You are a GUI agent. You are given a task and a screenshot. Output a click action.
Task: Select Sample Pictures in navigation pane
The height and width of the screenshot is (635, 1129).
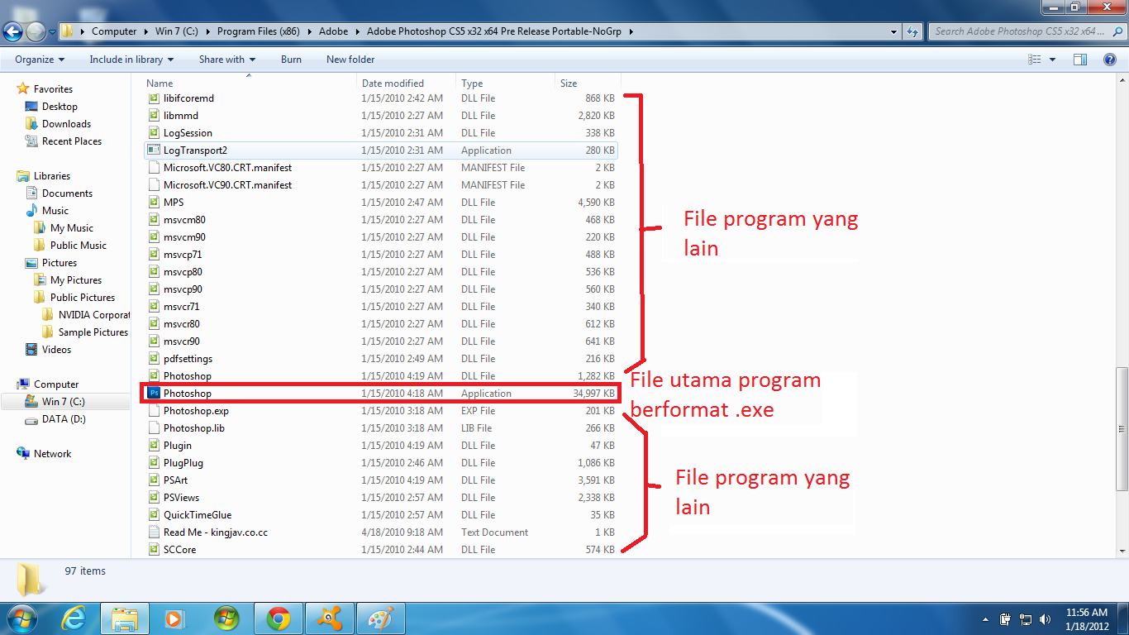click(x=93, y=332)
